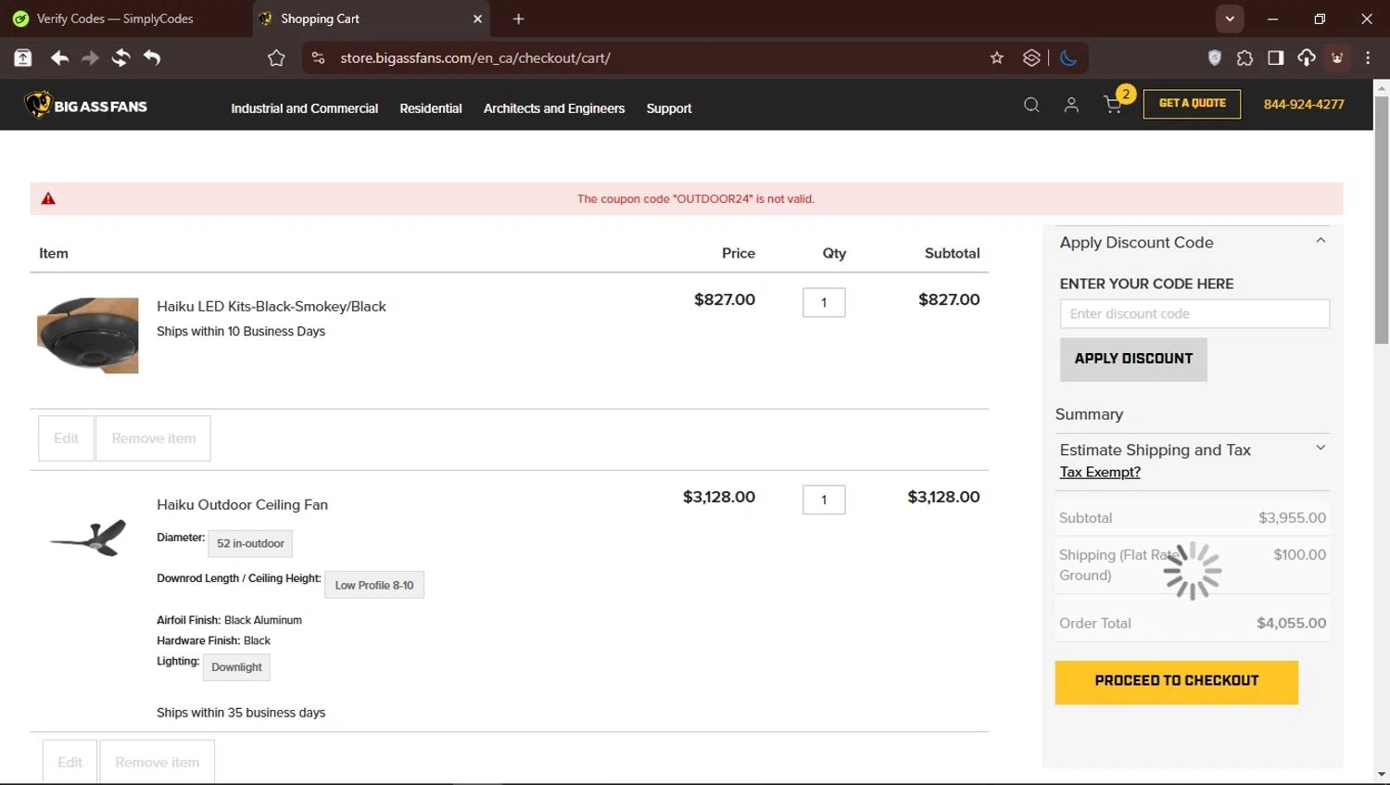Open the shield extension icon
1390x785 pixels.
coord(1215,57)
